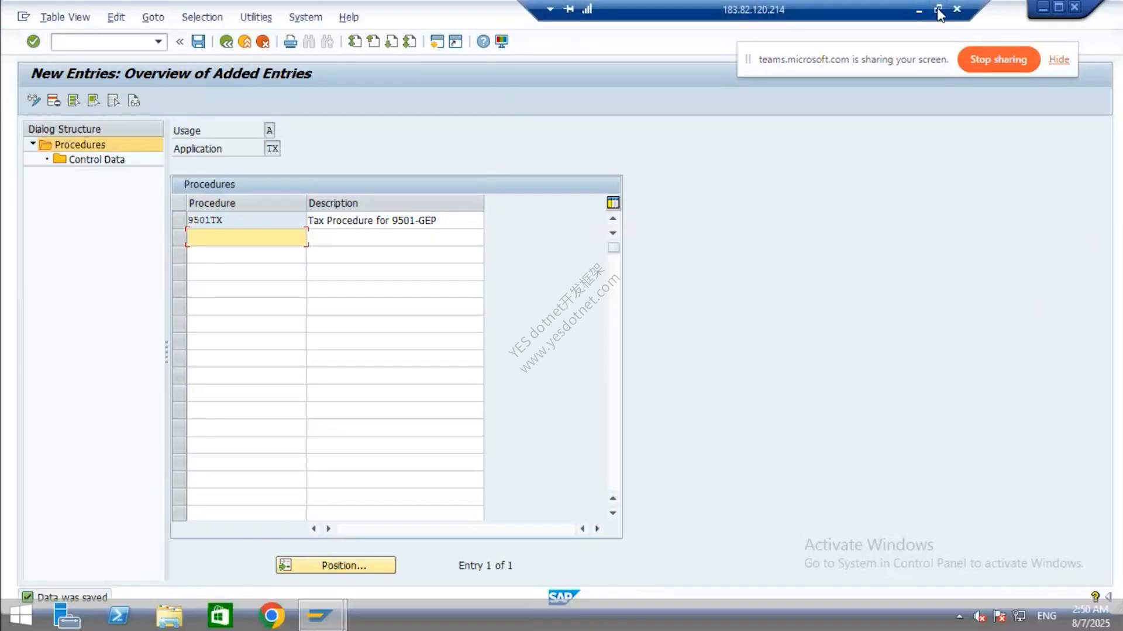The width and height of the screenshot is (1123, 631).
Task: Select the third row selector box
Action: (x=179, y=255)
